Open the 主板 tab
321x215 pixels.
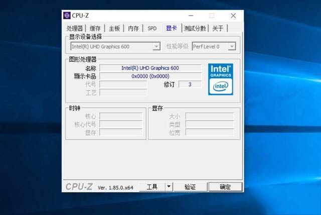point(114,29)
